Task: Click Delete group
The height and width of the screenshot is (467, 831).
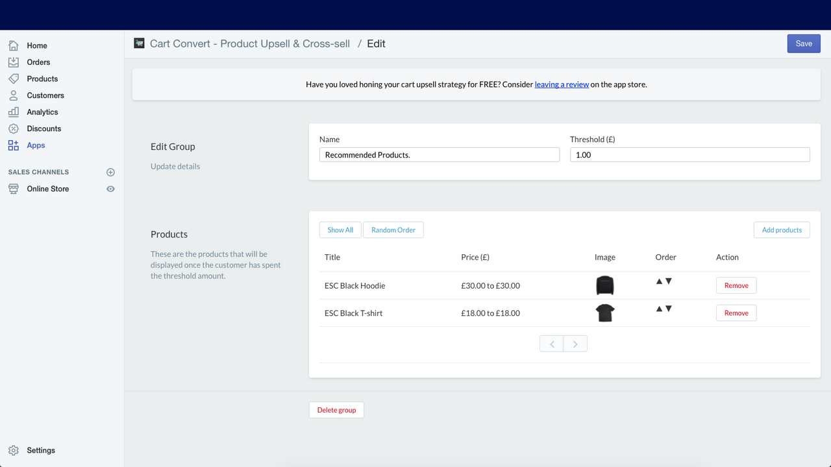Action: pos(336,409)
